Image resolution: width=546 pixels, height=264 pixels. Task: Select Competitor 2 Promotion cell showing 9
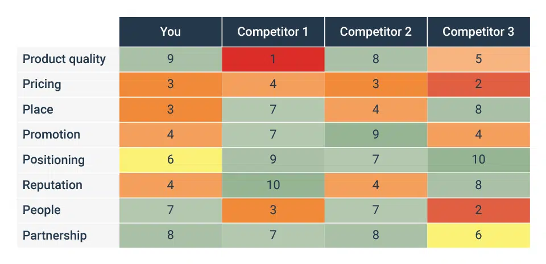click(376, 135)
